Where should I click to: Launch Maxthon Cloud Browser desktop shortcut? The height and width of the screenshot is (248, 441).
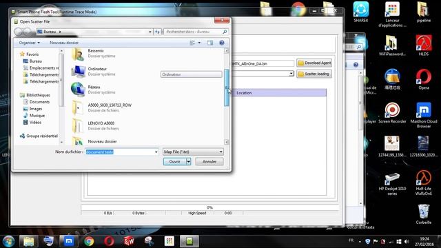click(x=424, y=115)
